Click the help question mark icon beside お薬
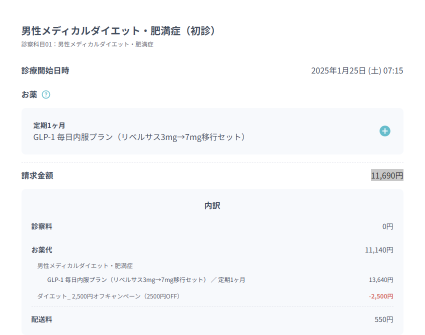The width and height of the screenshot is (425, 335). pyautogui.click(x=46, y=94)
